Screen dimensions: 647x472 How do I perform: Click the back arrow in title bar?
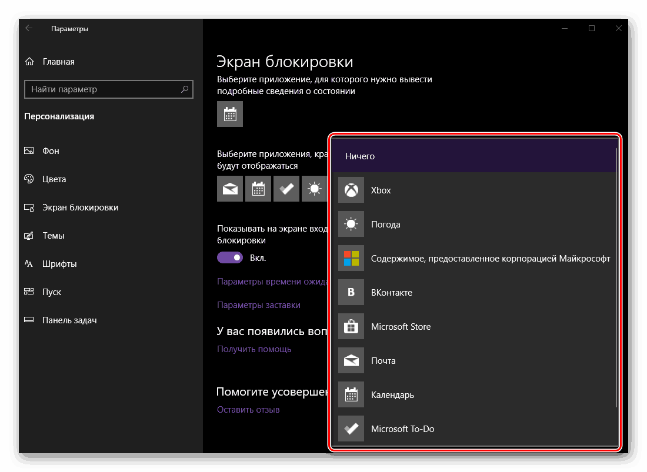pyautogui.click(x=29, y=28)
